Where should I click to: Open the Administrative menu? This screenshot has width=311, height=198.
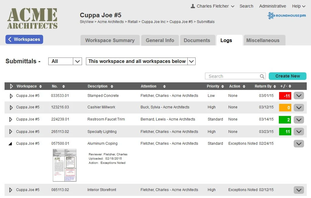272,6
